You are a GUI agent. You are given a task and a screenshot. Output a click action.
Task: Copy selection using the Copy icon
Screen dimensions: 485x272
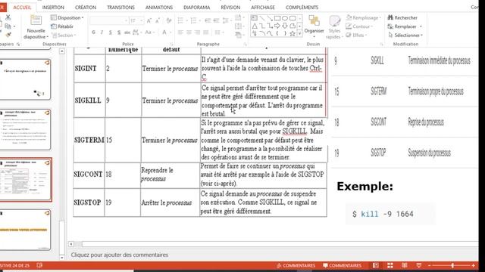click(x=8, y=26)
